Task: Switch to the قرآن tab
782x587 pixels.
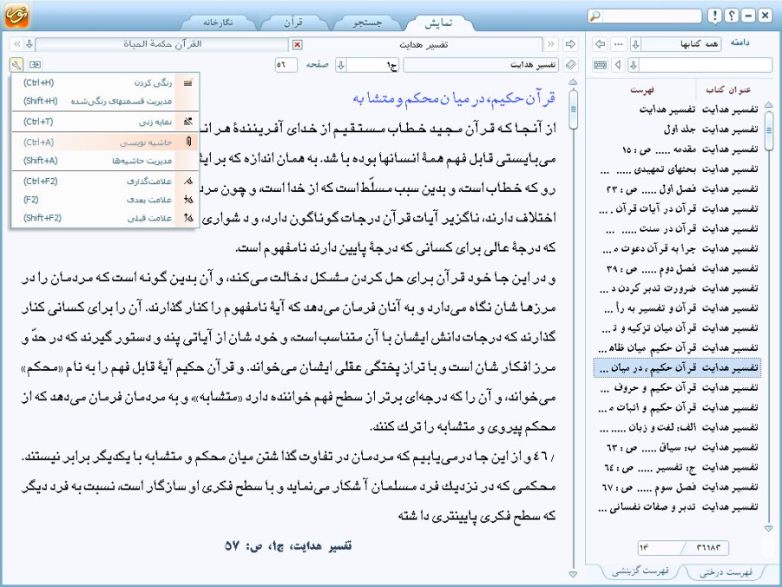Action: coord(293,23)
